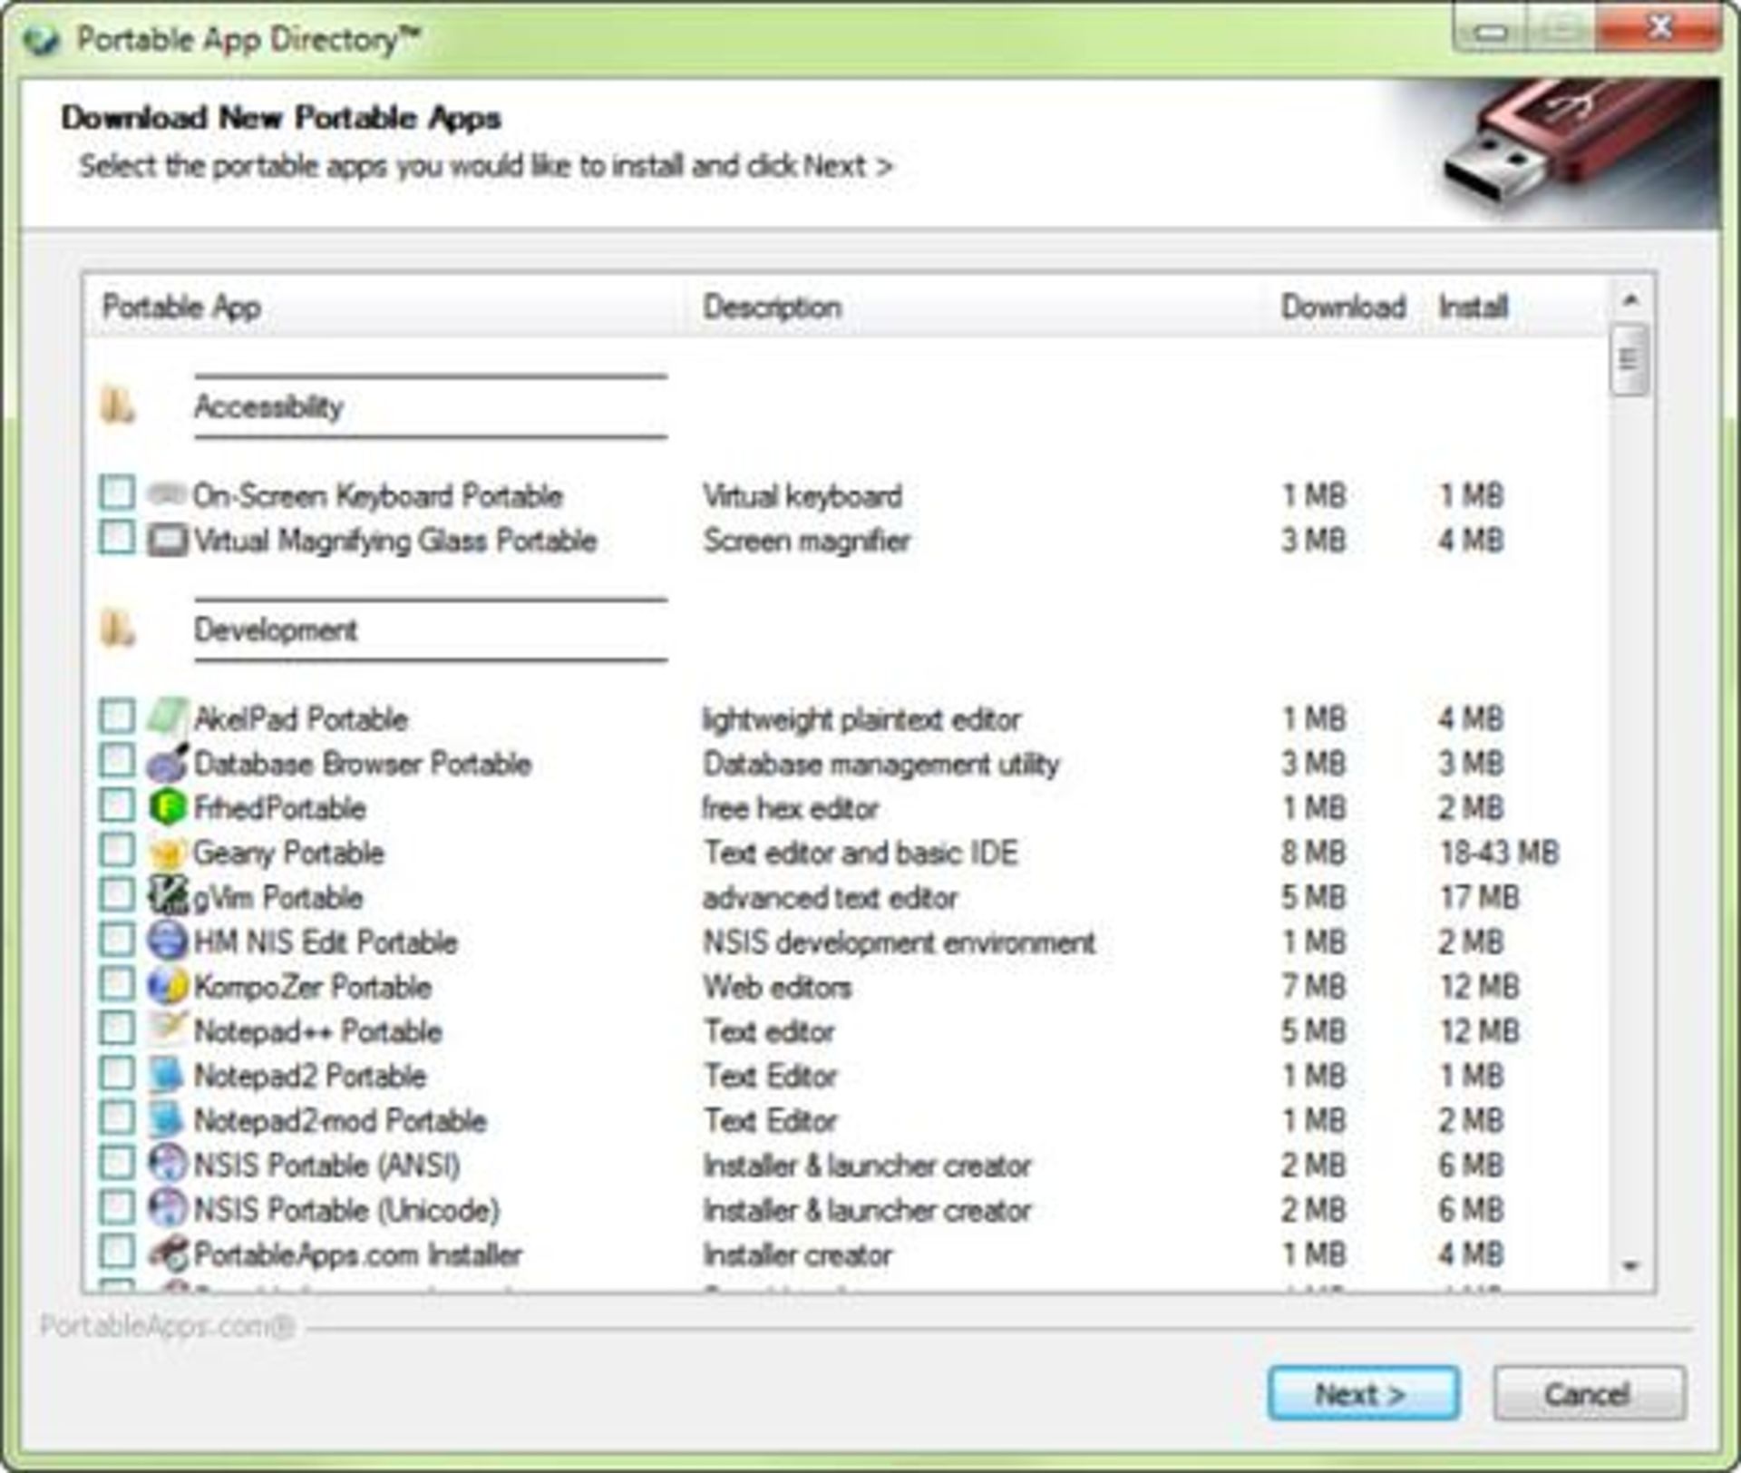Check the Virtual Magnifying Glass Portable checkbox
This screenshot has width=1741, height=1473.
pyautogui.click(x=117, y=537)
